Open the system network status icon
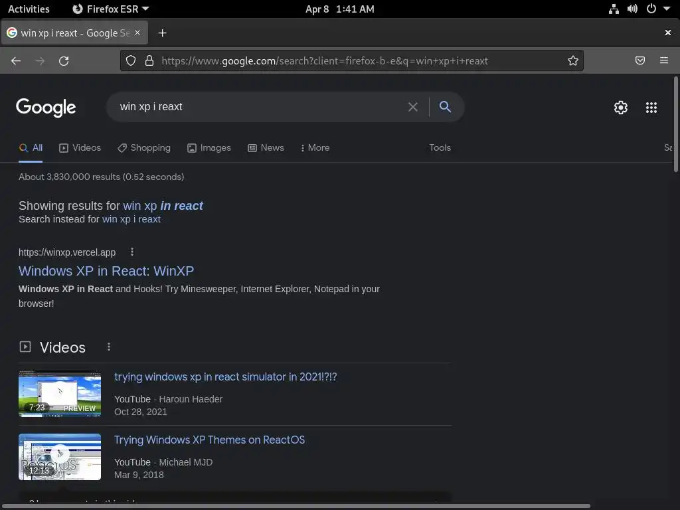Screen dimensions: 680x510 (613, 9)
